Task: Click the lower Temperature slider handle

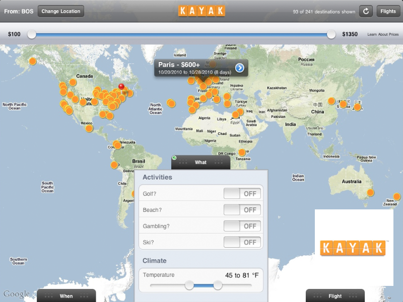Action: [x=189, y=285]
